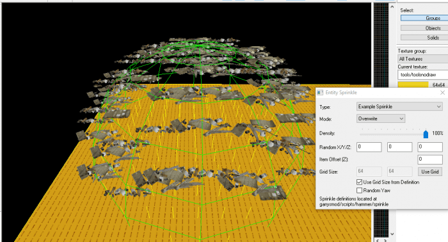Enable the Random Yaw checkbox
This screenshot has height=242, width=448.
[x=360, y=190]
